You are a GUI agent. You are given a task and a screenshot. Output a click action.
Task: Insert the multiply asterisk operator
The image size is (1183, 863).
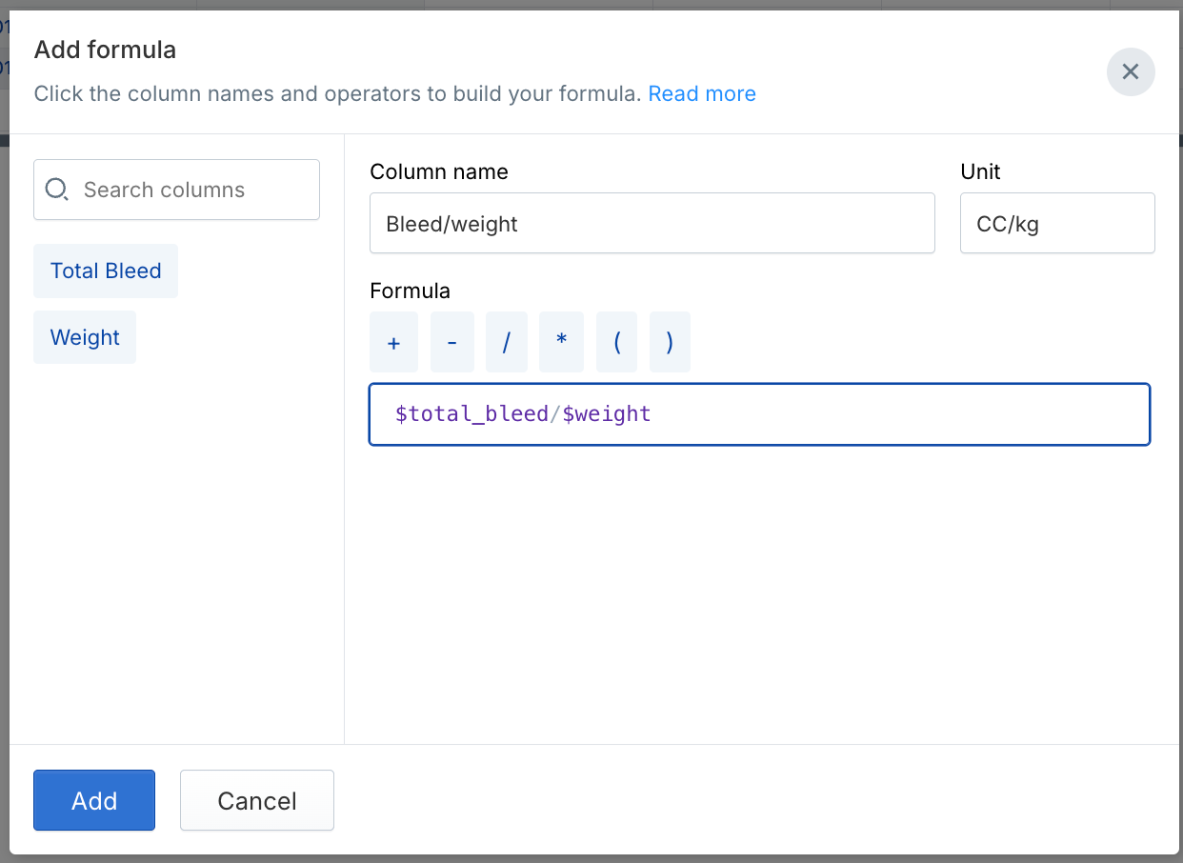pyautogui.click(x=561, y=343)
